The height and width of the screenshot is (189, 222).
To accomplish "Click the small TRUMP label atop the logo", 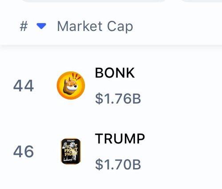I will tap(71, 141).
